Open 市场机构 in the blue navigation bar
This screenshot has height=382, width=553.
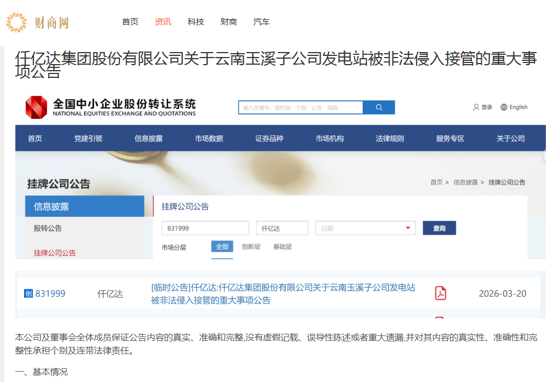[x=329, y=138]
